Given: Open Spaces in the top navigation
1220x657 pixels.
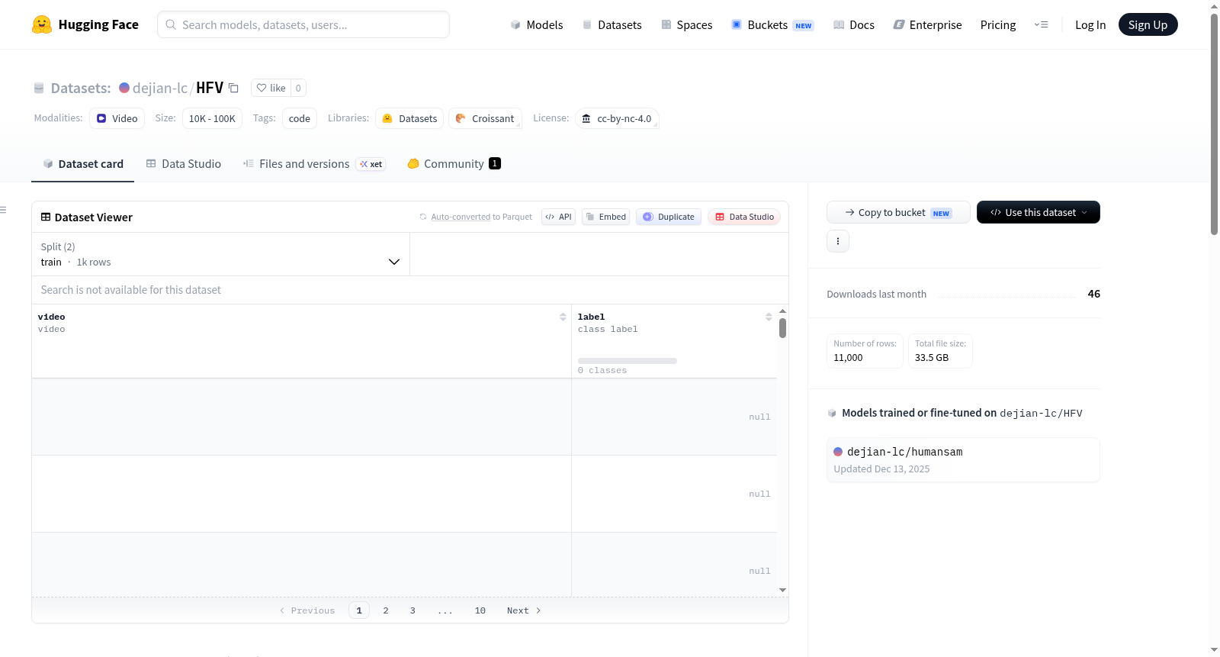Looking at the screenshot, I should click(x=687, y=24).
